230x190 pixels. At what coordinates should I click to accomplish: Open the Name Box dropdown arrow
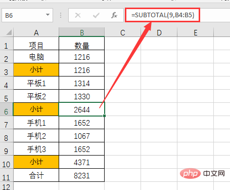pyautogui.click(x=48, y=15)
